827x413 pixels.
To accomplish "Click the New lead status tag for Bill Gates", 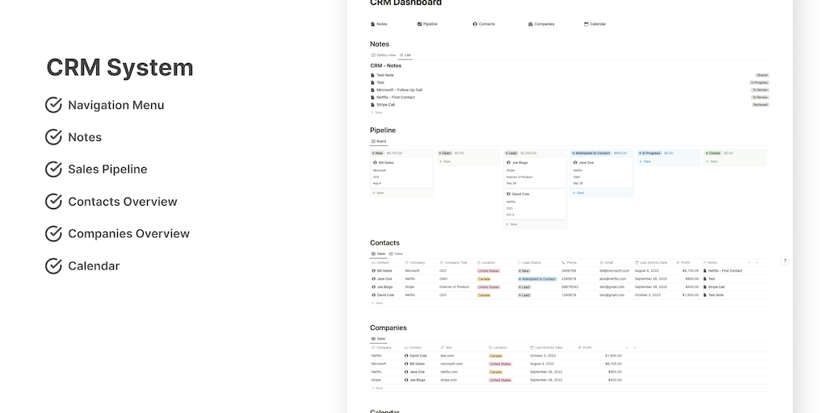I will 524,271.
